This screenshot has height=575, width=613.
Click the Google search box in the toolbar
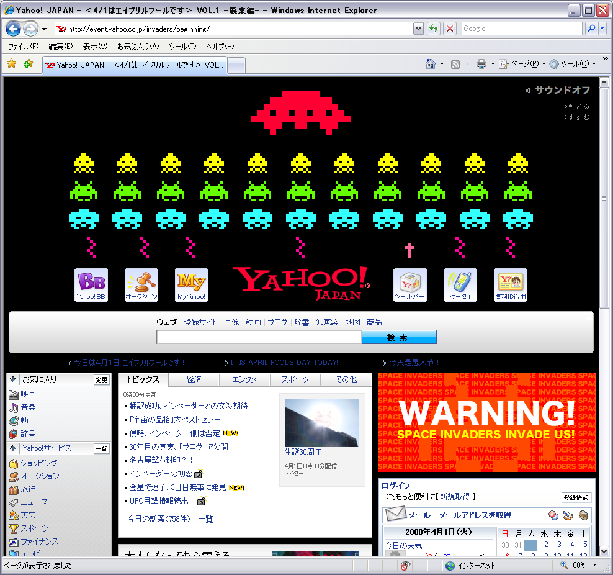click(522, 29)
